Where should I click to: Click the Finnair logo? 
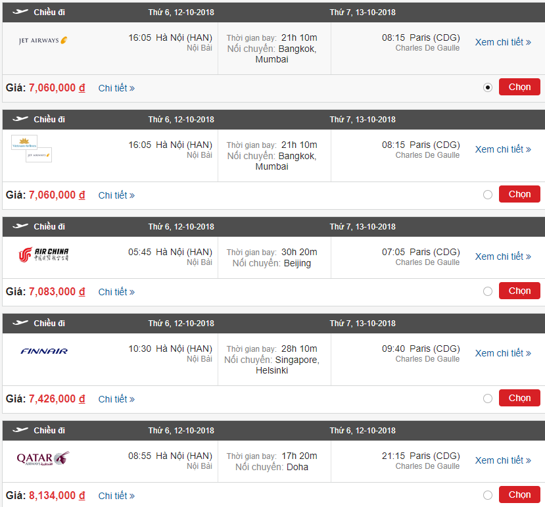tap(44, 351)
